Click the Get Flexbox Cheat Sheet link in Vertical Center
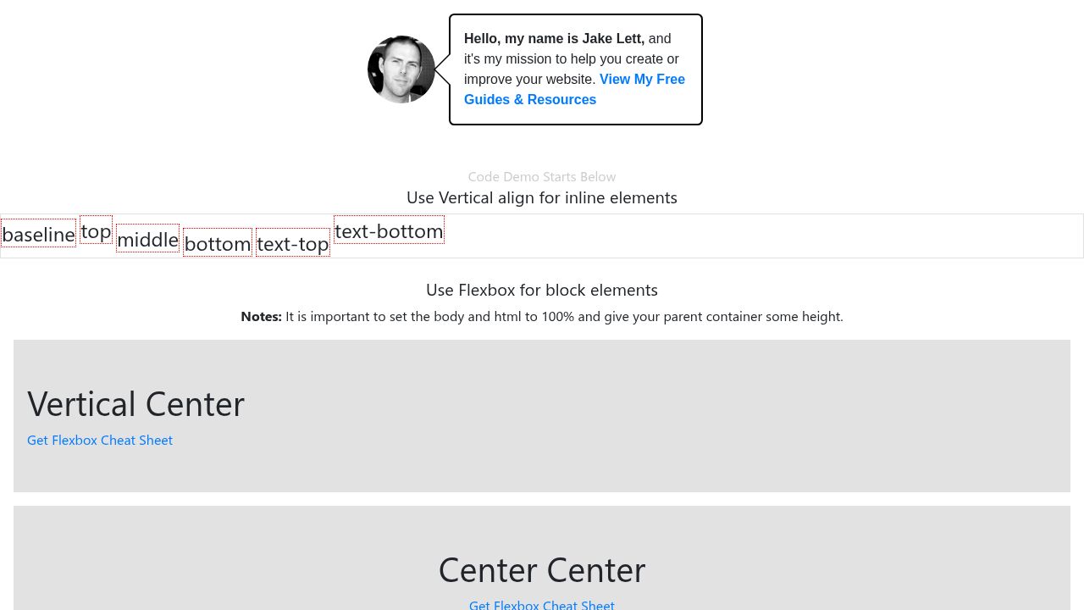 99,440
